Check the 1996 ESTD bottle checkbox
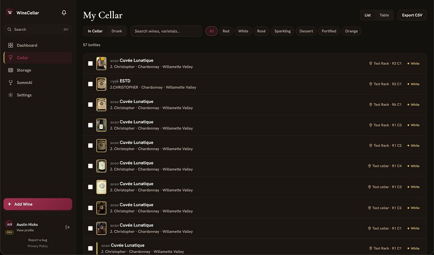Viewport: 434px width, 255px height. click(90, 84)
